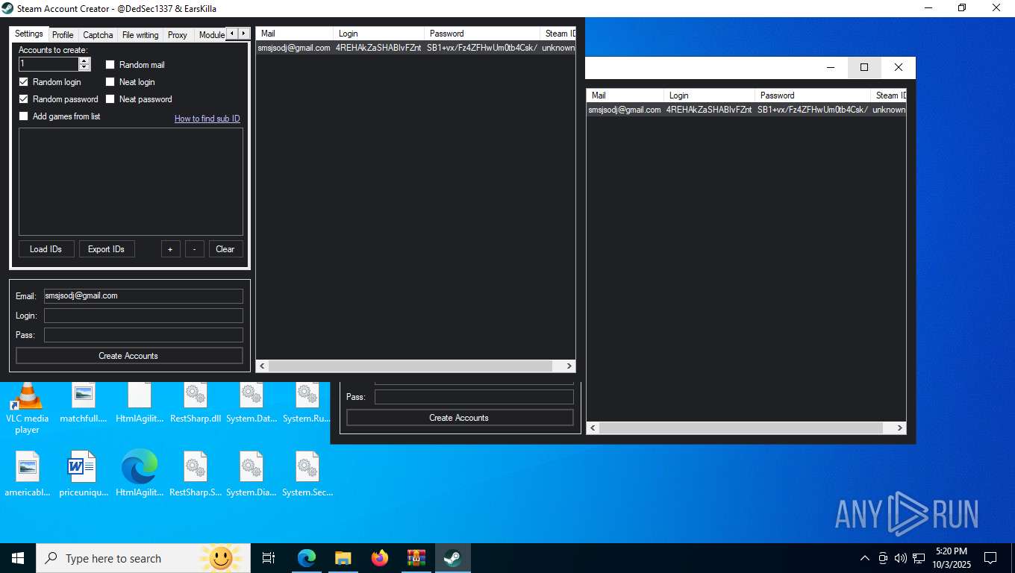Select the RestSharp.S... desktop file

pos(196,474)
